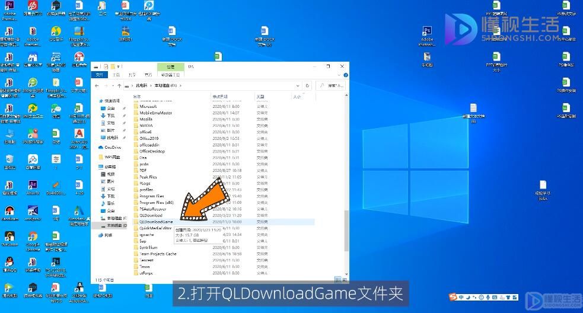Expand the ribbon with the chevron

coord(339,75)
